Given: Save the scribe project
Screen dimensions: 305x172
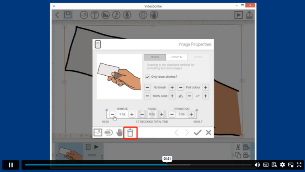Looking at the screenshot, I should [x=68, y=15].
